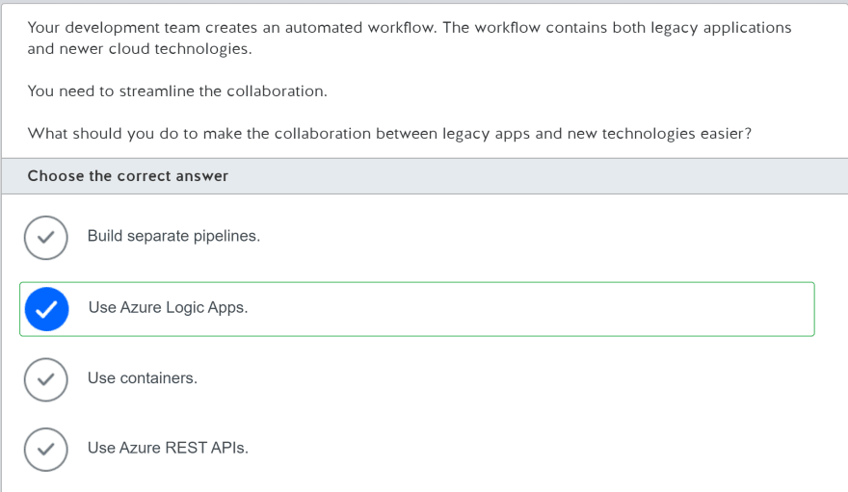Select the 'Use containers' radio circle
The height and width of the screenshot is (492, 848).
click(46, 379)
